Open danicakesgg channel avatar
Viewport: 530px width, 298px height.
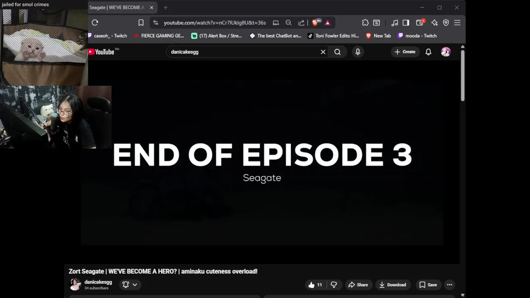(x=75, y=285)
